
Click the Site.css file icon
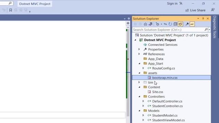click(x=149, y=92)
